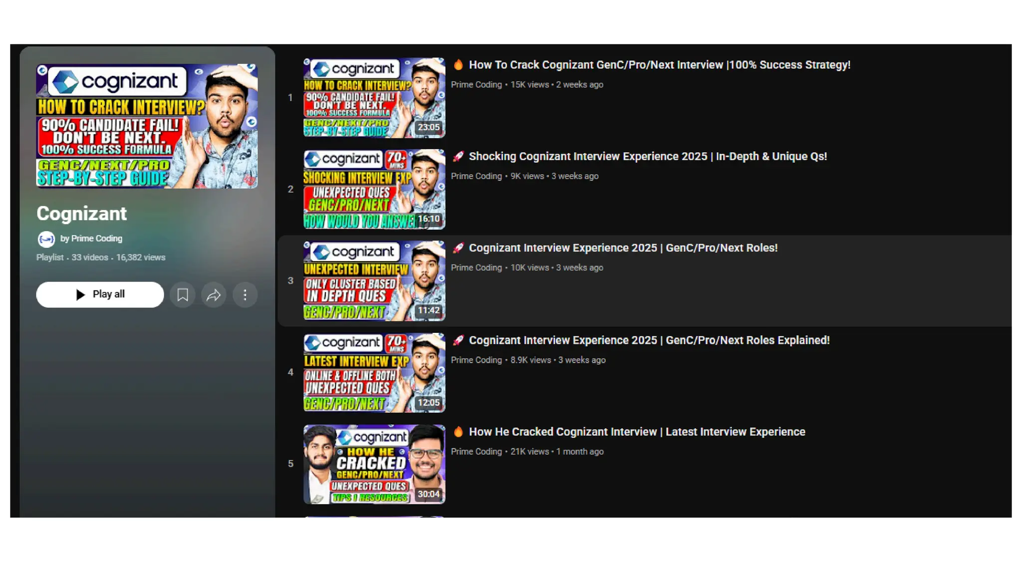Open the three-dot more options menu
Image resolution: width=1022 pixels, height=575 pixels.
coord(245,294)
